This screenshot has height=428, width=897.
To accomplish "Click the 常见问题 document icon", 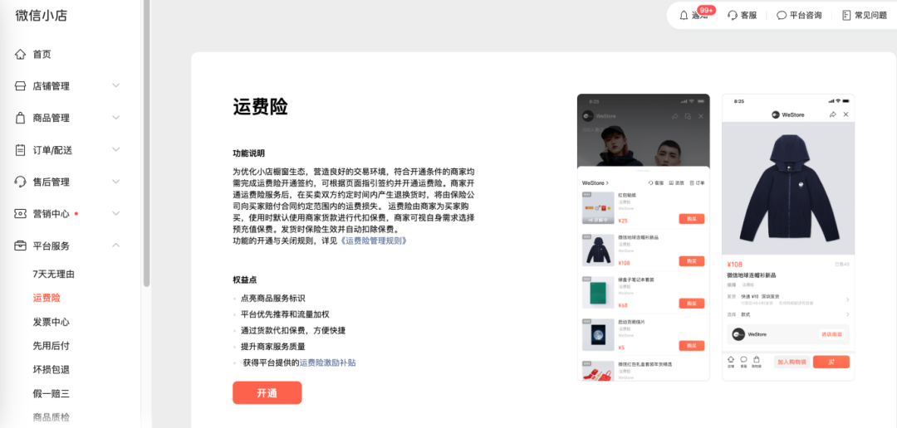I will tap(846, 16).
